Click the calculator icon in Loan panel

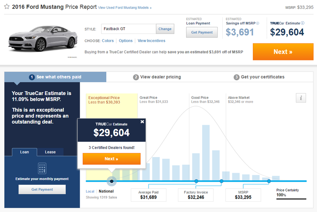pyautogui.click(x=42, y=168)
